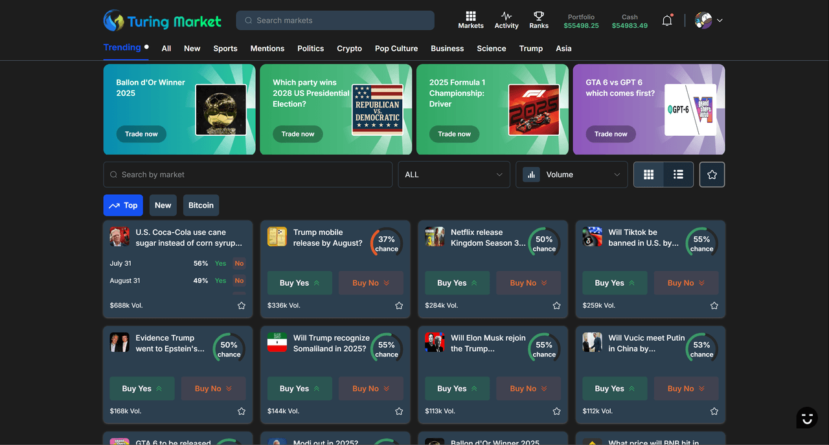The image size is (829, 445).
Task: Buy Yes on Netflix Kingdom Season 3
Action: (x=457, y=283)
